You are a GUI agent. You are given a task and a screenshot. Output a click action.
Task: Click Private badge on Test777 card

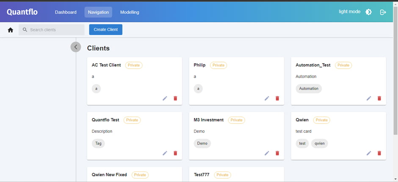223,175
